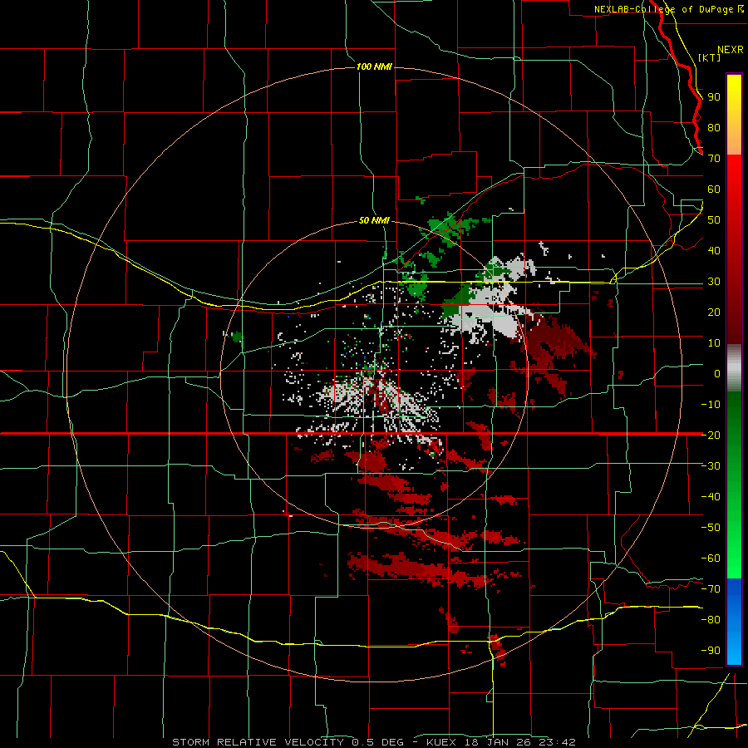The width and height of the screenshot is (748, 748).
Task: Click the -60 value on velocity scale
Action: (711, 559)
